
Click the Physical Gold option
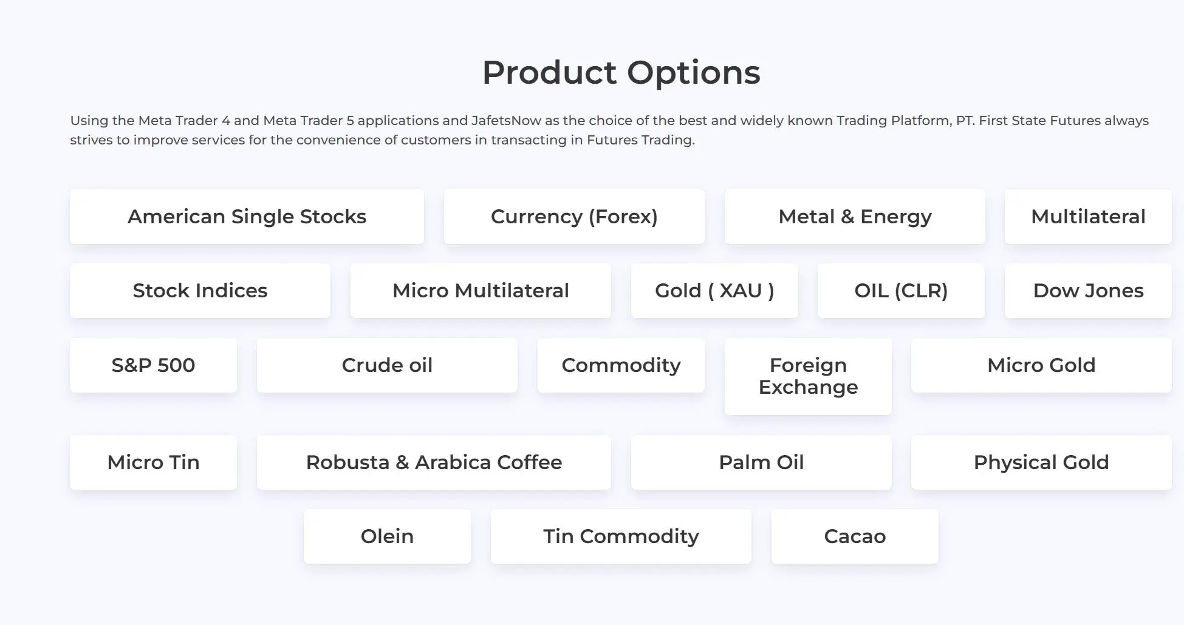pyautogui.click(x=1041, y=462)
